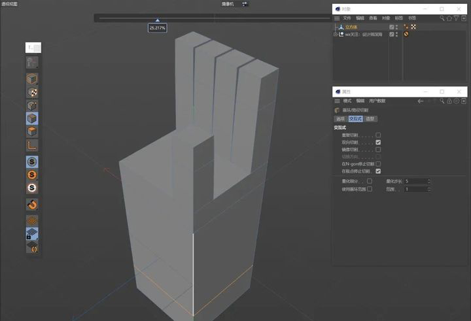Viewport: 471px width, 321px height.
Task: Turn off viewport solo (grey S)
Action: click(32, 162)
